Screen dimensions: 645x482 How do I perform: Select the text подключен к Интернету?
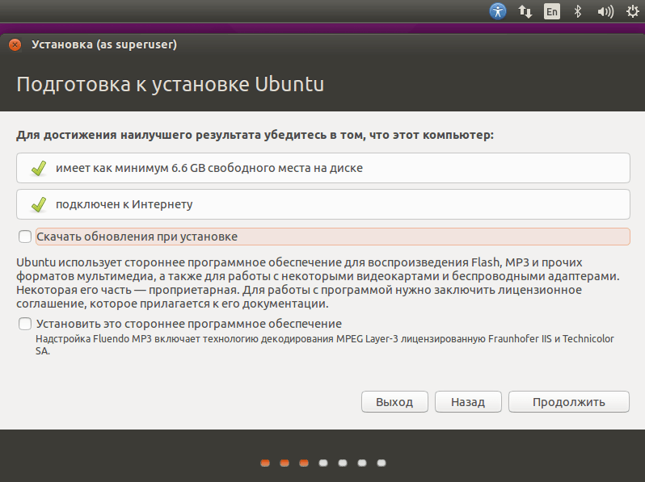click(x=124, y=204)
